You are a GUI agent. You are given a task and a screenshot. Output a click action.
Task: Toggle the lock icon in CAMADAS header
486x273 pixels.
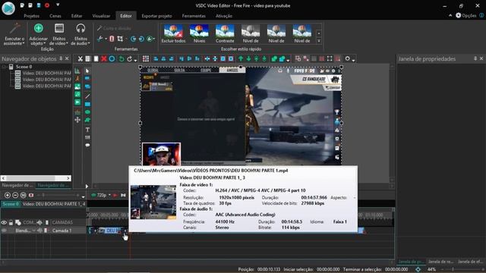[x=11, y=222]
